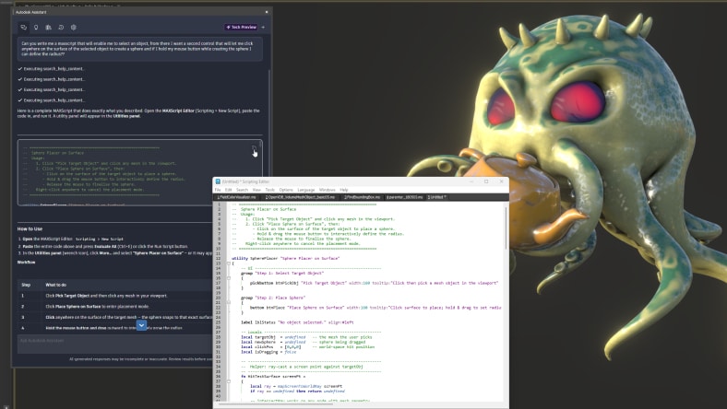Open the File menu in the Scripting Editor
Viewport: 727px width, 409px height.
click(x=218, y=190)
